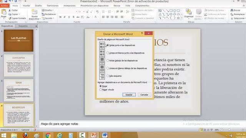
Task: Toggle underline formatting
Action: click(x=69, y=17)
